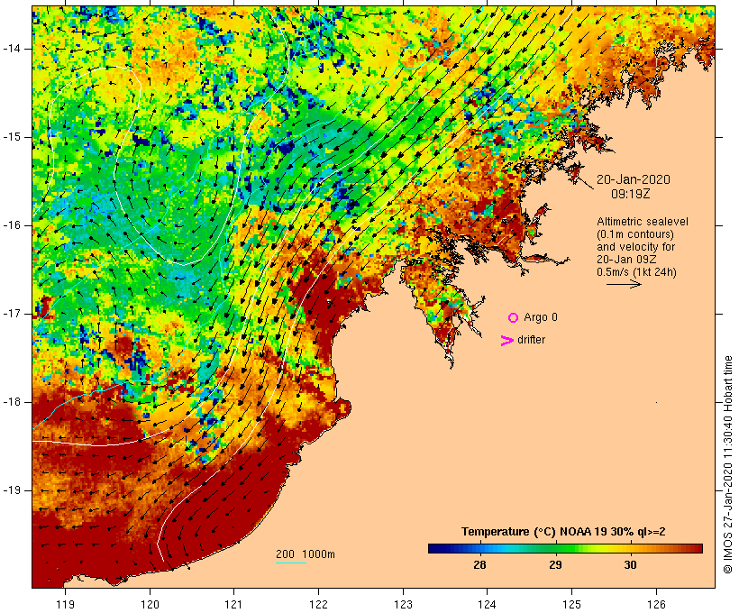Click the 124 longitude axis label

click(487, 605)
